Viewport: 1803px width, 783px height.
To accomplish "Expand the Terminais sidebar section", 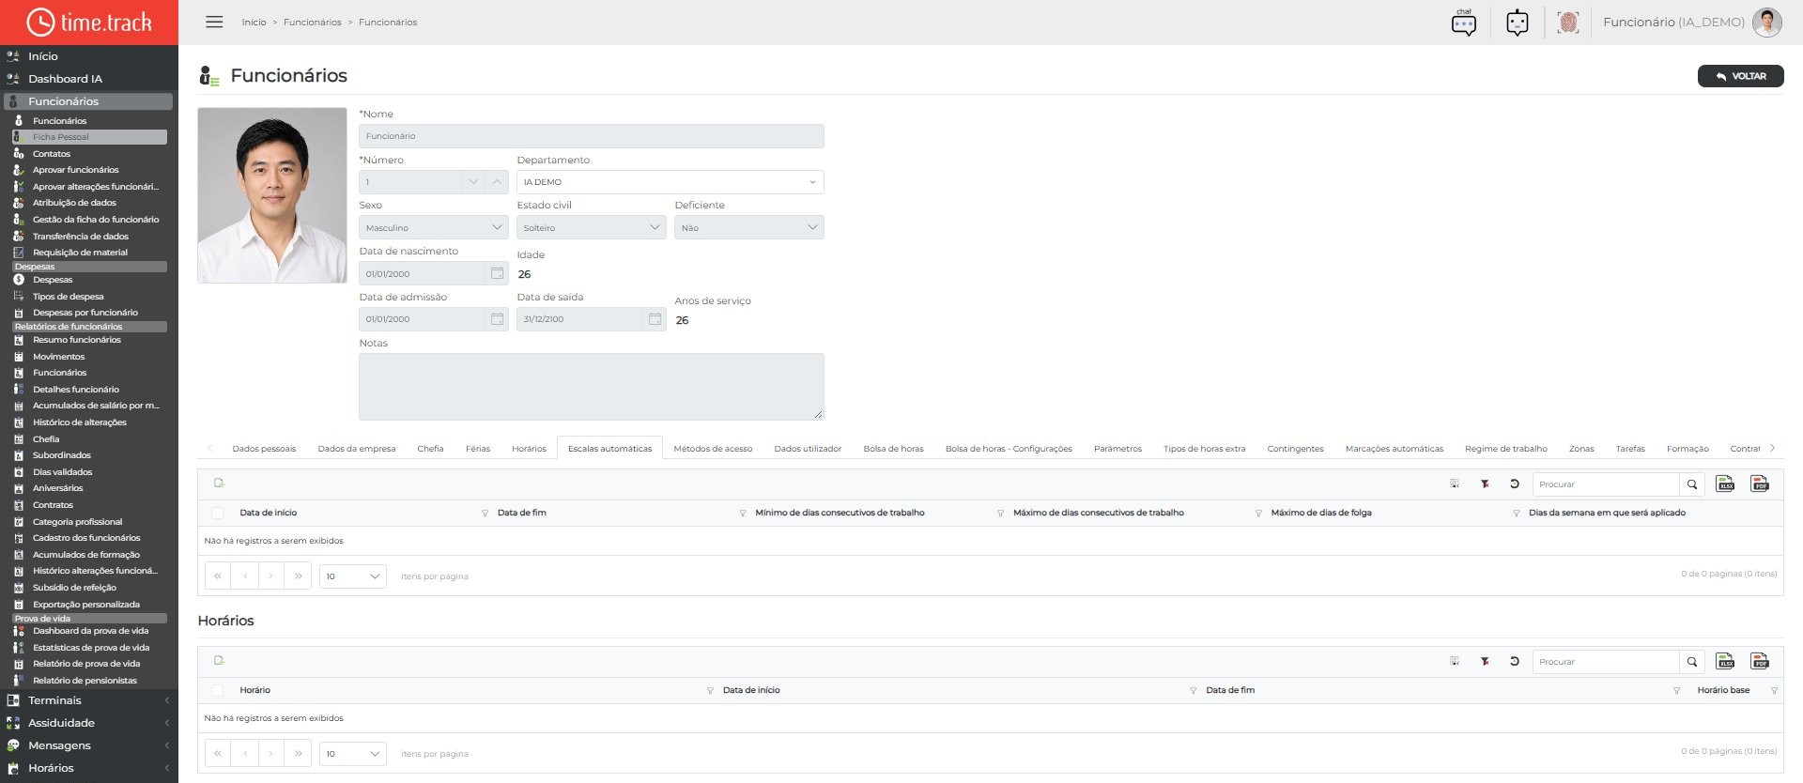I will click(x=89, y=700).
